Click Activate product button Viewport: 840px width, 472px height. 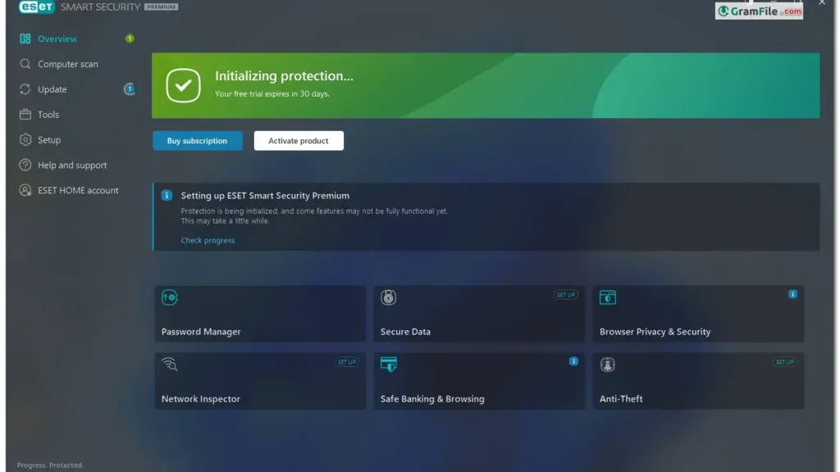click(x=299, y=141)
